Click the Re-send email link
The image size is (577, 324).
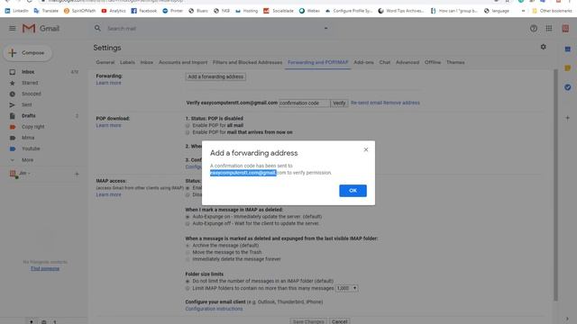[x=366, y=103]
